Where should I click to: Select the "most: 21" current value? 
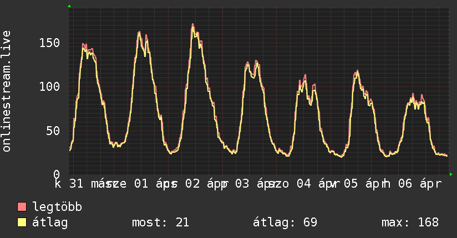click(x=160, y=223)
